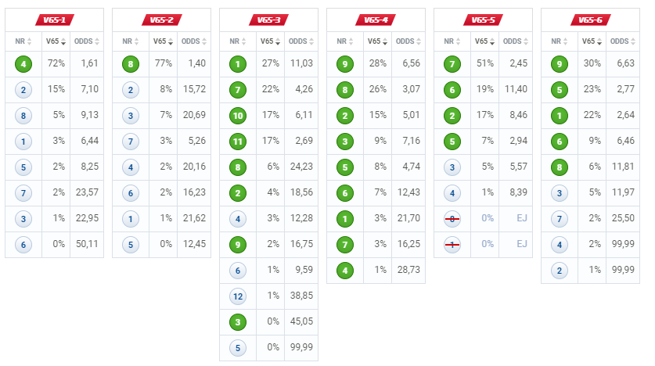This screenshot has width=655, height=366.
Task: Select struck-out horse 1 in V65-5
Action: (x=452, y=245)
